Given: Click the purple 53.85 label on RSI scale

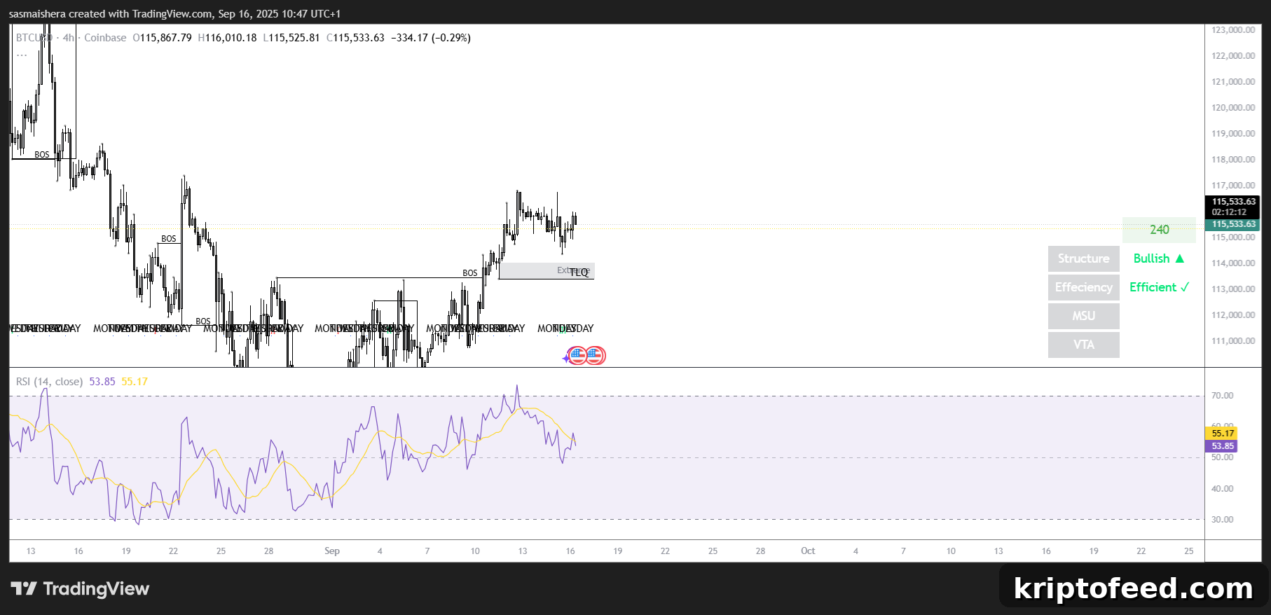Looking at the screenshot, I should click(x=1223, y=446).
